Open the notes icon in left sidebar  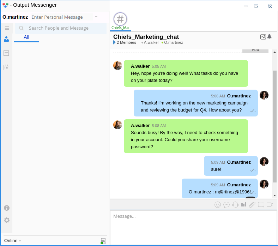coord(6,53)
